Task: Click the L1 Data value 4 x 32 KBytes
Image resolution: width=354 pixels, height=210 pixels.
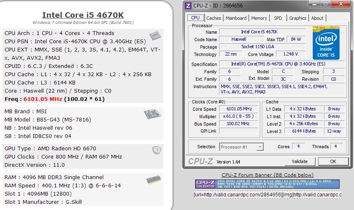Action: [x=304, y=109]
